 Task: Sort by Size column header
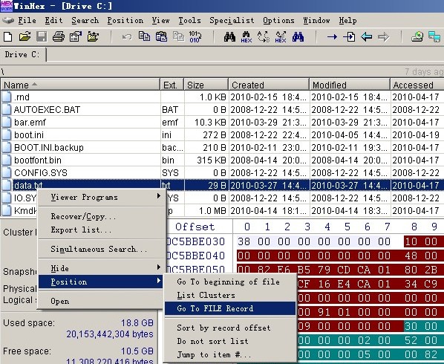206,85
